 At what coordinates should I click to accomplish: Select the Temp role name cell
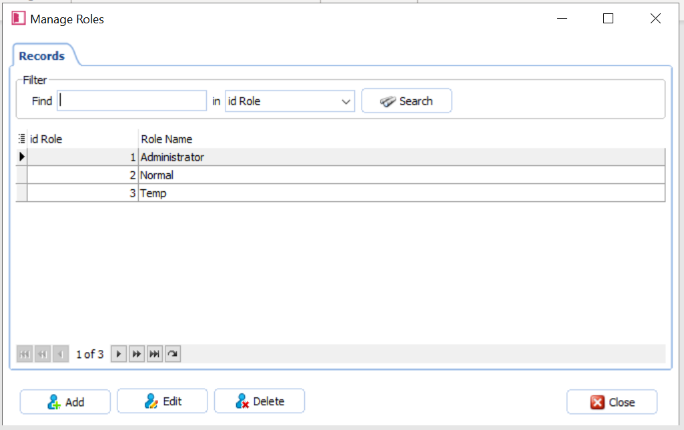pyautogui.click(x=402, y=193)
